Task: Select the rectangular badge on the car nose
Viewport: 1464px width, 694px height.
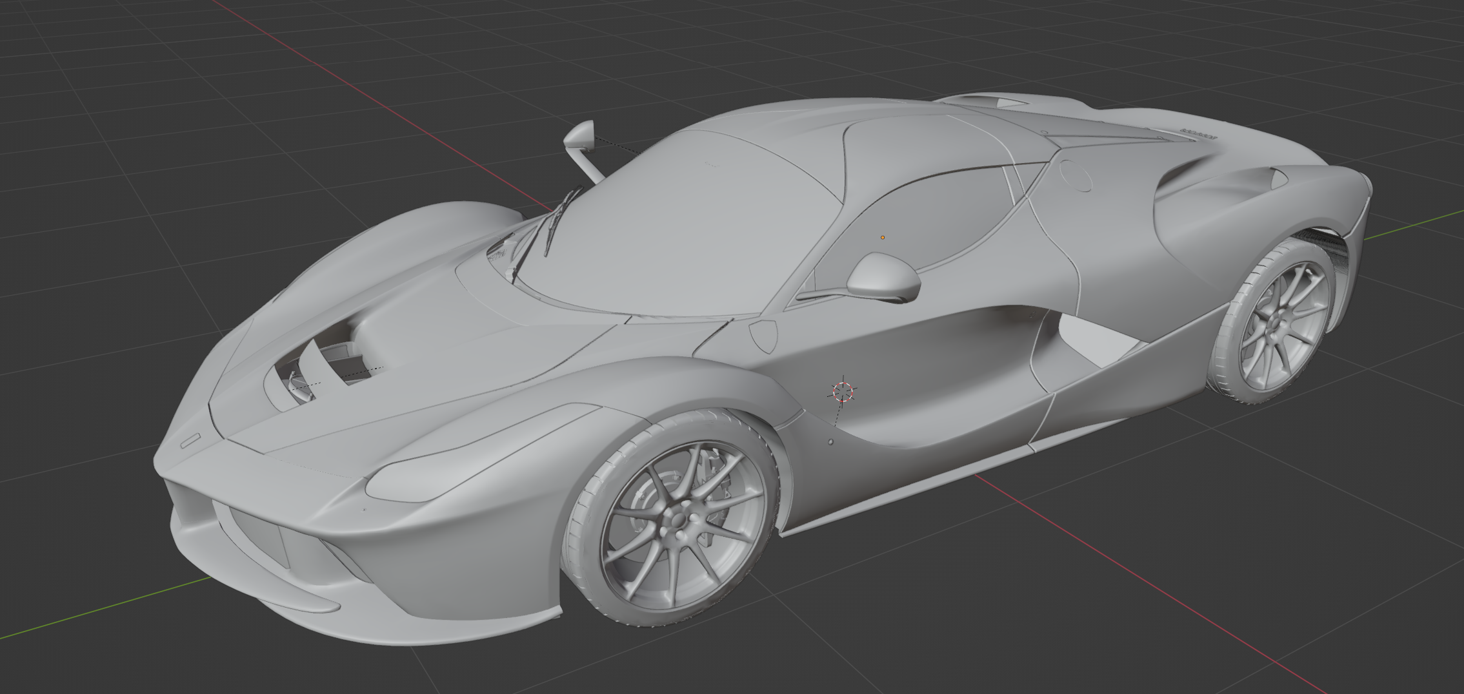Action: coord(190,442)
